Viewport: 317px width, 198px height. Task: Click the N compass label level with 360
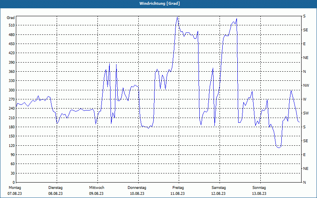304,72
